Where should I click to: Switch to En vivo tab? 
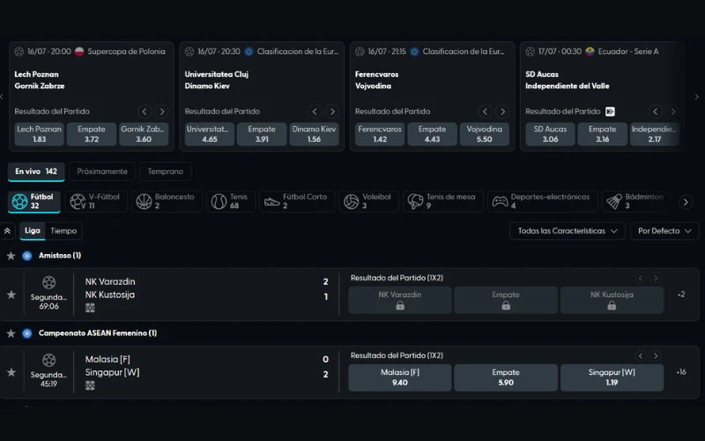[x=36, y=171]
